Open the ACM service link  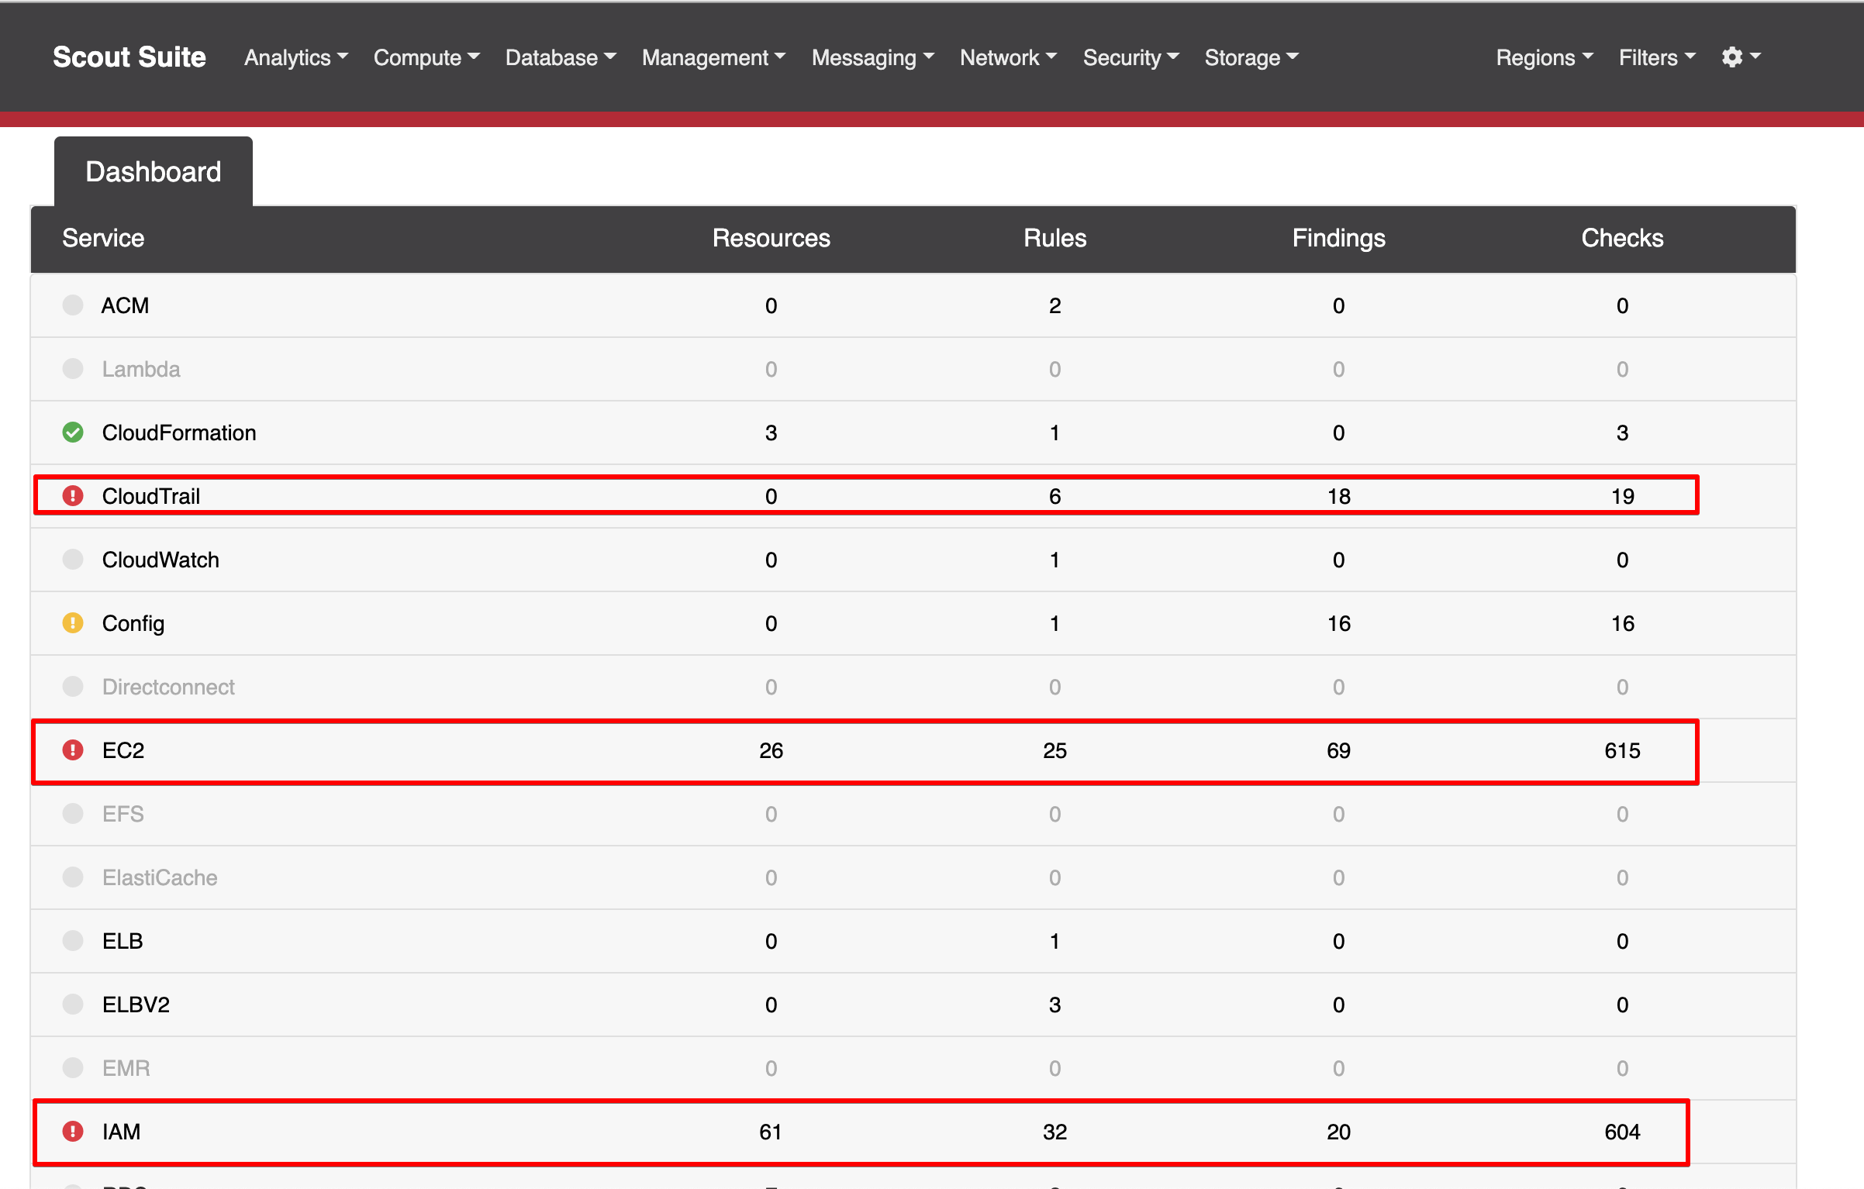pos(125,305)
